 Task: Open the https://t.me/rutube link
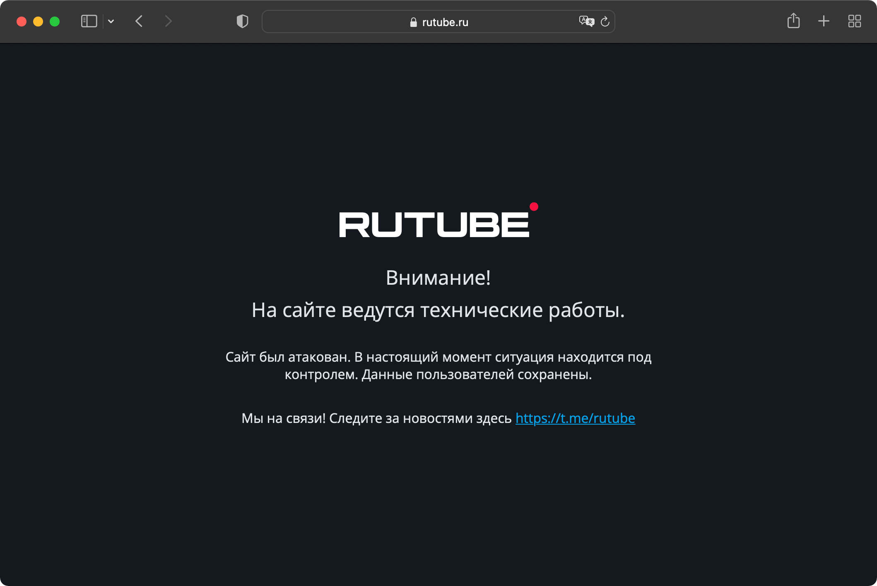[x=575, y=418]
